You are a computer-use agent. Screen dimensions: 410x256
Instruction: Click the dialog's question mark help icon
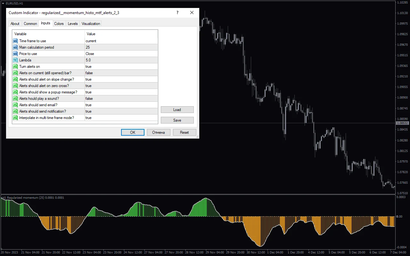pos(177,12)
